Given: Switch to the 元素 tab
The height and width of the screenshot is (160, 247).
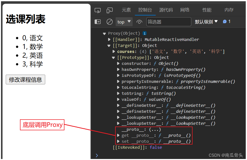Looking at the screenshot, I should pos(126,10).
